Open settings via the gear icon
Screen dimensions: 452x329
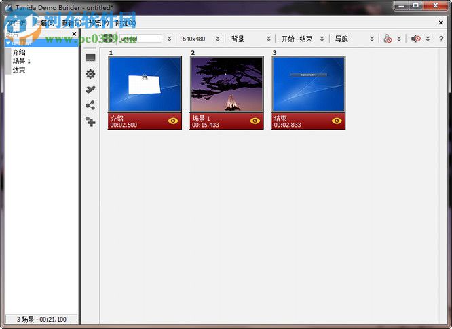coord(90,74)
